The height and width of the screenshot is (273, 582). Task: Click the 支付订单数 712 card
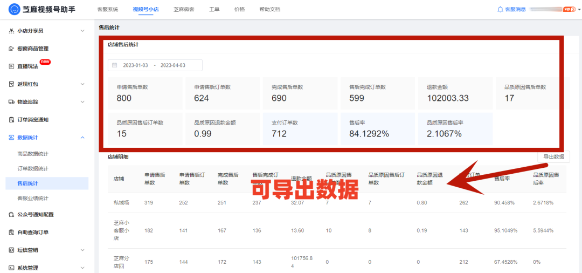[x=300, y=129]
